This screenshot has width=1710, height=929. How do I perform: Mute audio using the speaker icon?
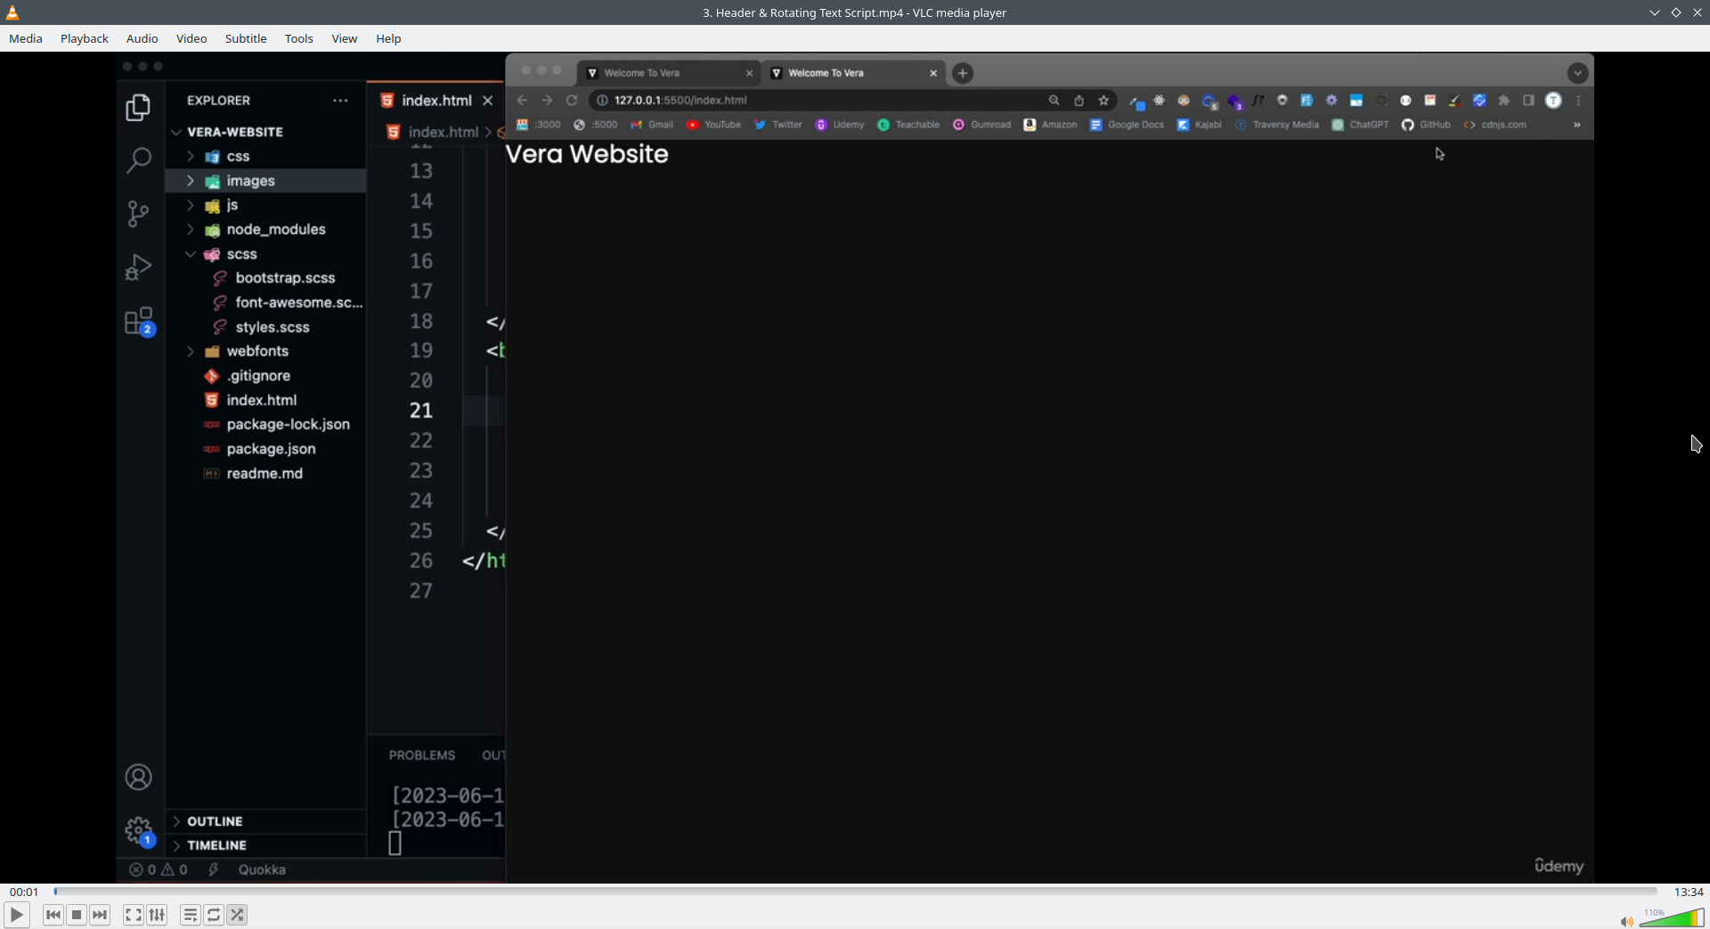click(1626, 921)
